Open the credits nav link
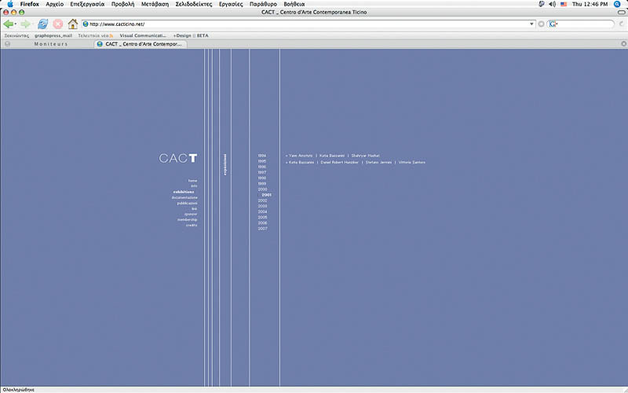Image resolution: width=628 pixels, height=393 pixels. pos(192,226)
